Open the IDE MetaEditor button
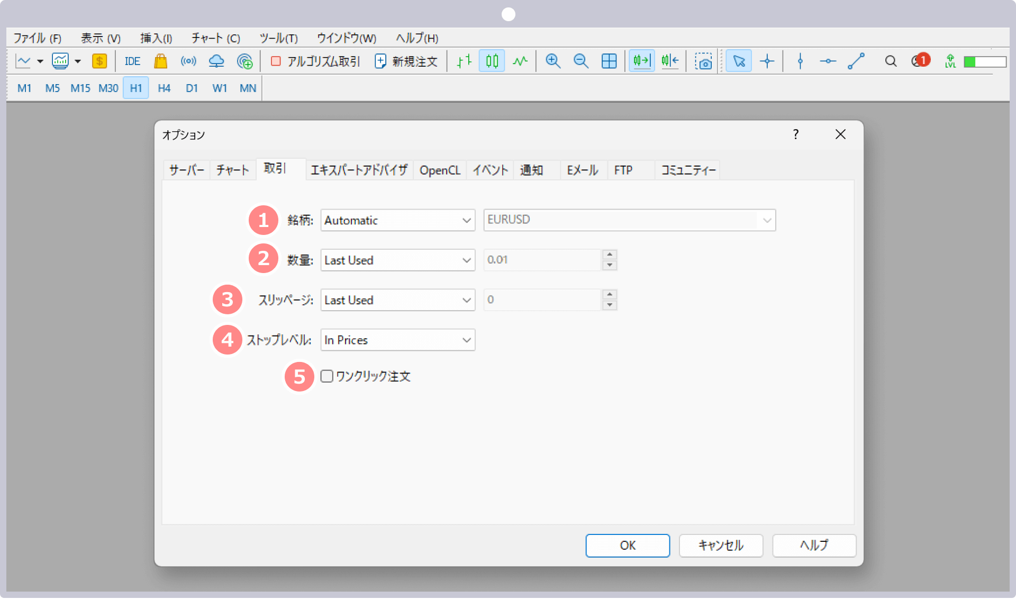This screenshot has height=599, width=1016. 132,61
